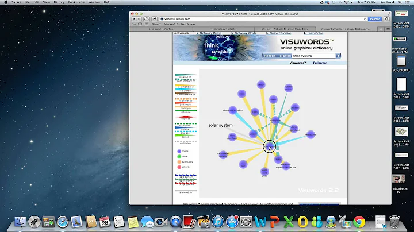Expand the favorites bar dropdown left of Microsoft
Screen dimensions: 414x232
click(x=156, y=24)
